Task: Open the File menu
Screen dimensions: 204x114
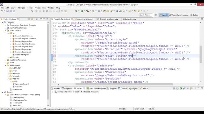Action: pyautogui.click(x=2, y=8)
